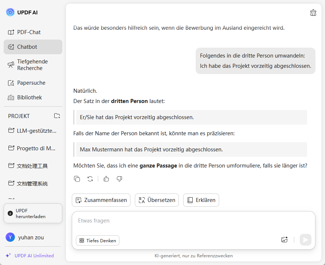Image resolution: width=325 pixels, height=265 pixels.
Task: Click the sparkle icon beside UPDF AI Unlimited
Action: [8, 255]
